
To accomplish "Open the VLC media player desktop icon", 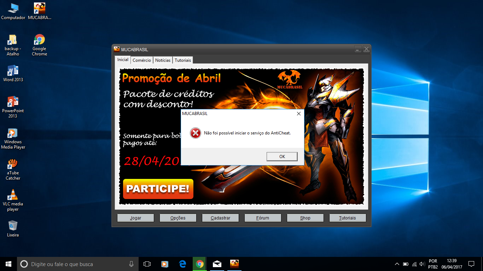I will coord(13,200).
